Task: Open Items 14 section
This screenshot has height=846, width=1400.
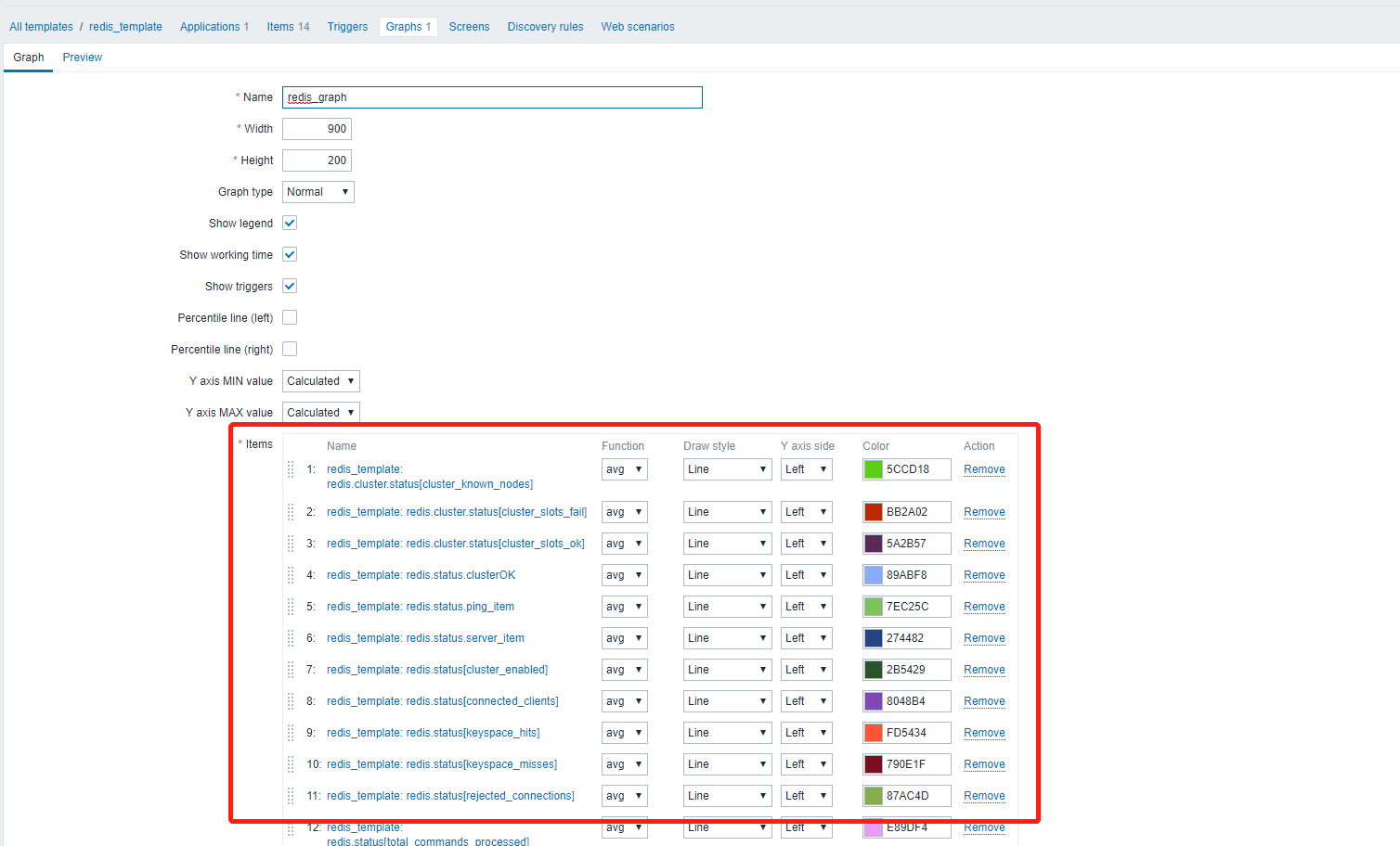Action: [x=289, y=27]
